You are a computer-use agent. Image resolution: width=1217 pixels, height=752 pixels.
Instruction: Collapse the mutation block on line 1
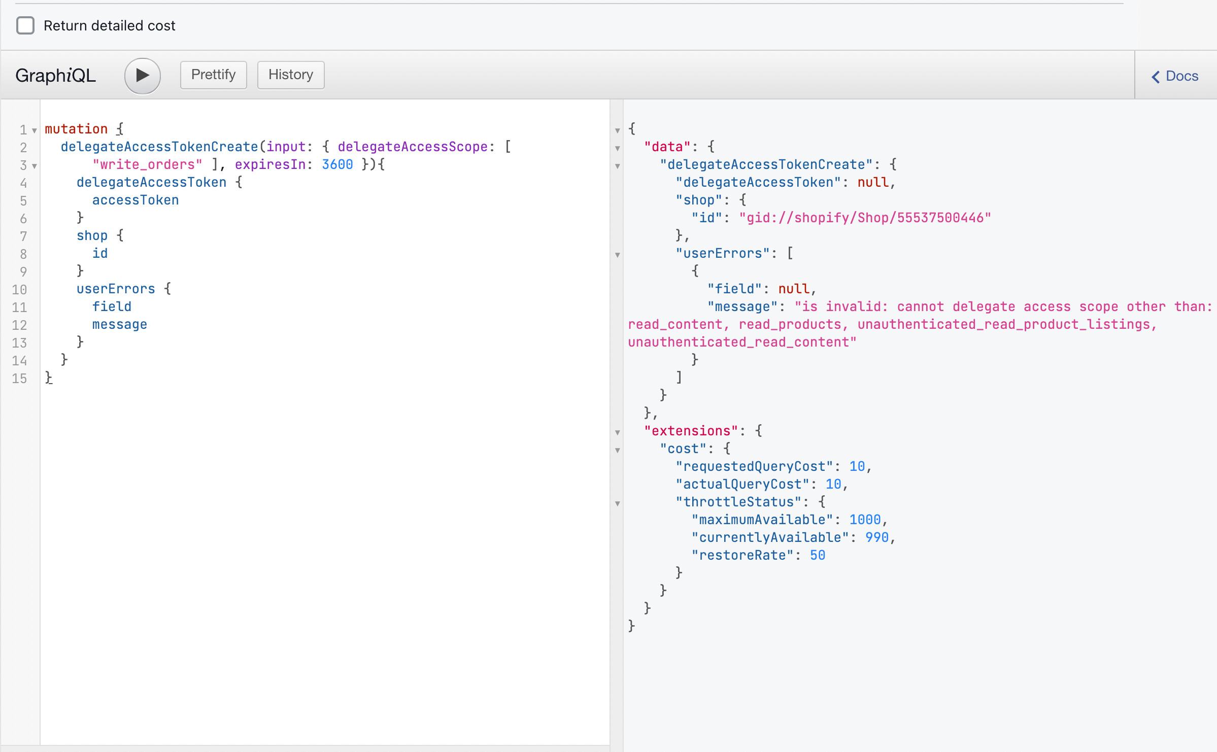pos(35,130)
